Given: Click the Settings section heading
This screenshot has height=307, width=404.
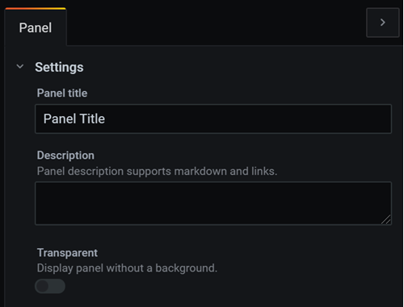Looking at the screenshot, I should (x=59, y=67).
